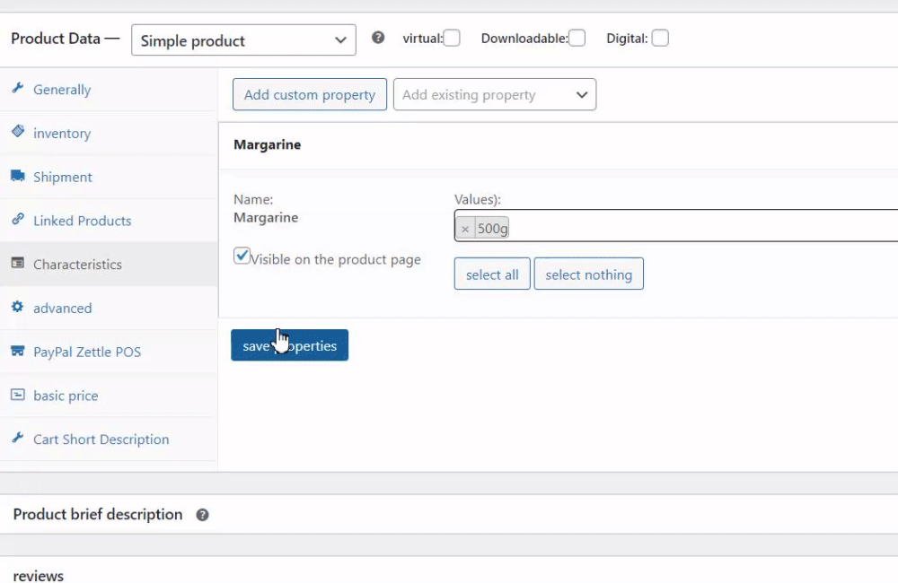This screenshot has height=583, width=898.
Task: Remove the 500g value tag
Action: click(x=465, y=229)
